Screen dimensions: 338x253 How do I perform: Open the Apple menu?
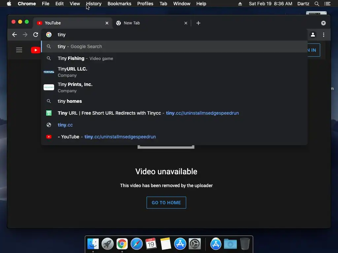click(x=9, y=4)
